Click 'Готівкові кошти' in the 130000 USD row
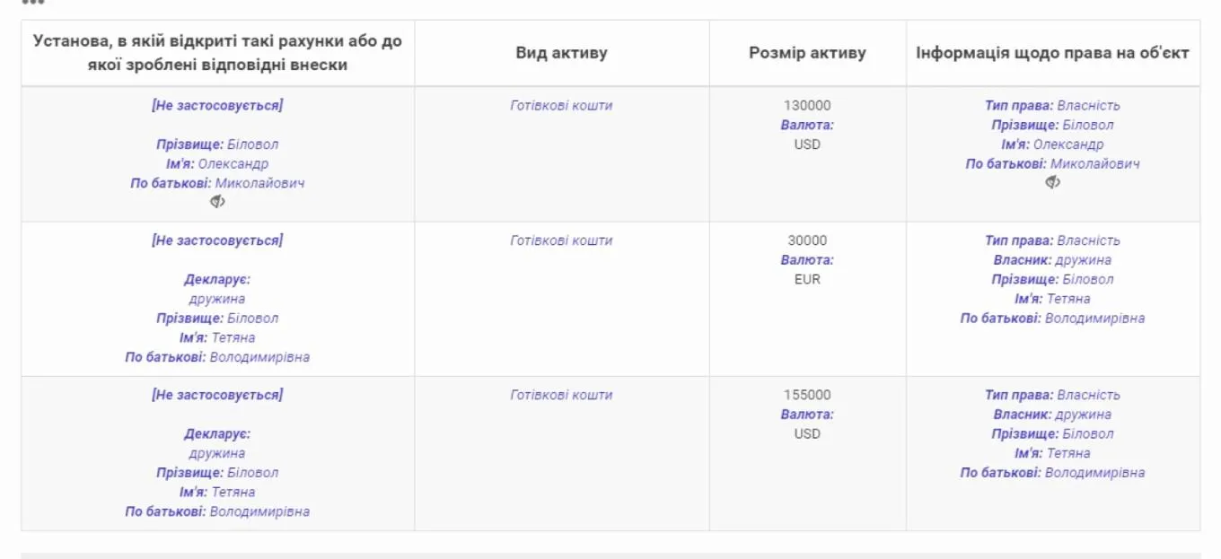 click(x=561, y=105)
